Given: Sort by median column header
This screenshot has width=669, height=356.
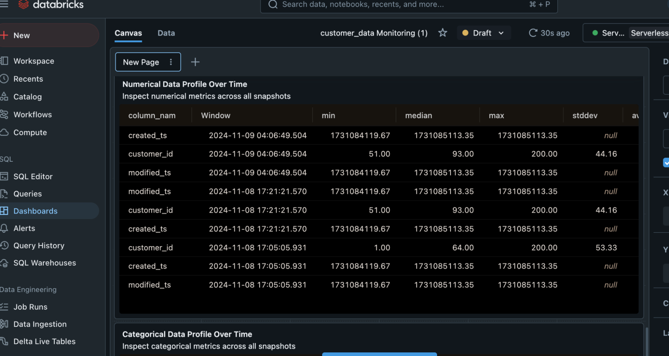Looking at the screenshot, I should (418, 115).
